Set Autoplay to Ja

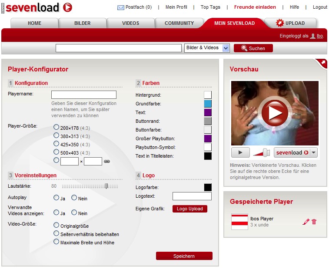point(56,198)
